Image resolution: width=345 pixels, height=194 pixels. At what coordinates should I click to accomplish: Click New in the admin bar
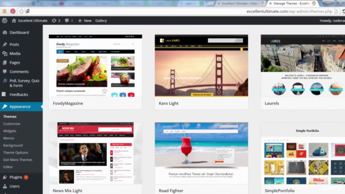coord(87,20)
